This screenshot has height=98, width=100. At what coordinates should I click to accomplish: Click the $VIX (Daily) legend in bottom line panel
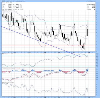pos(8,82)
